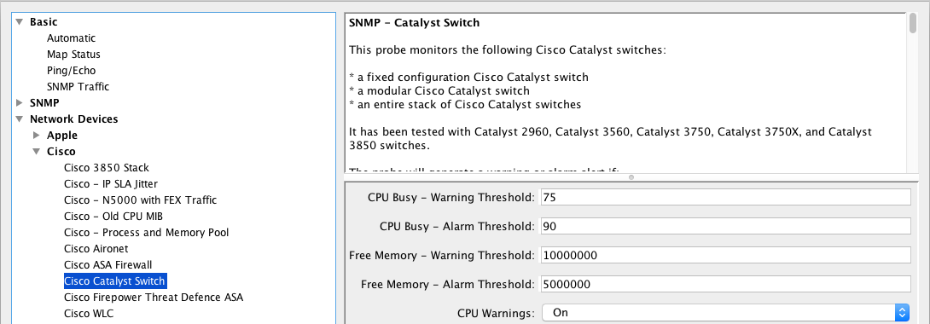Choose Cisco - N5000 with FEX Traffic
The height and width of the screenshot is (324, 930).
(141, 200)
